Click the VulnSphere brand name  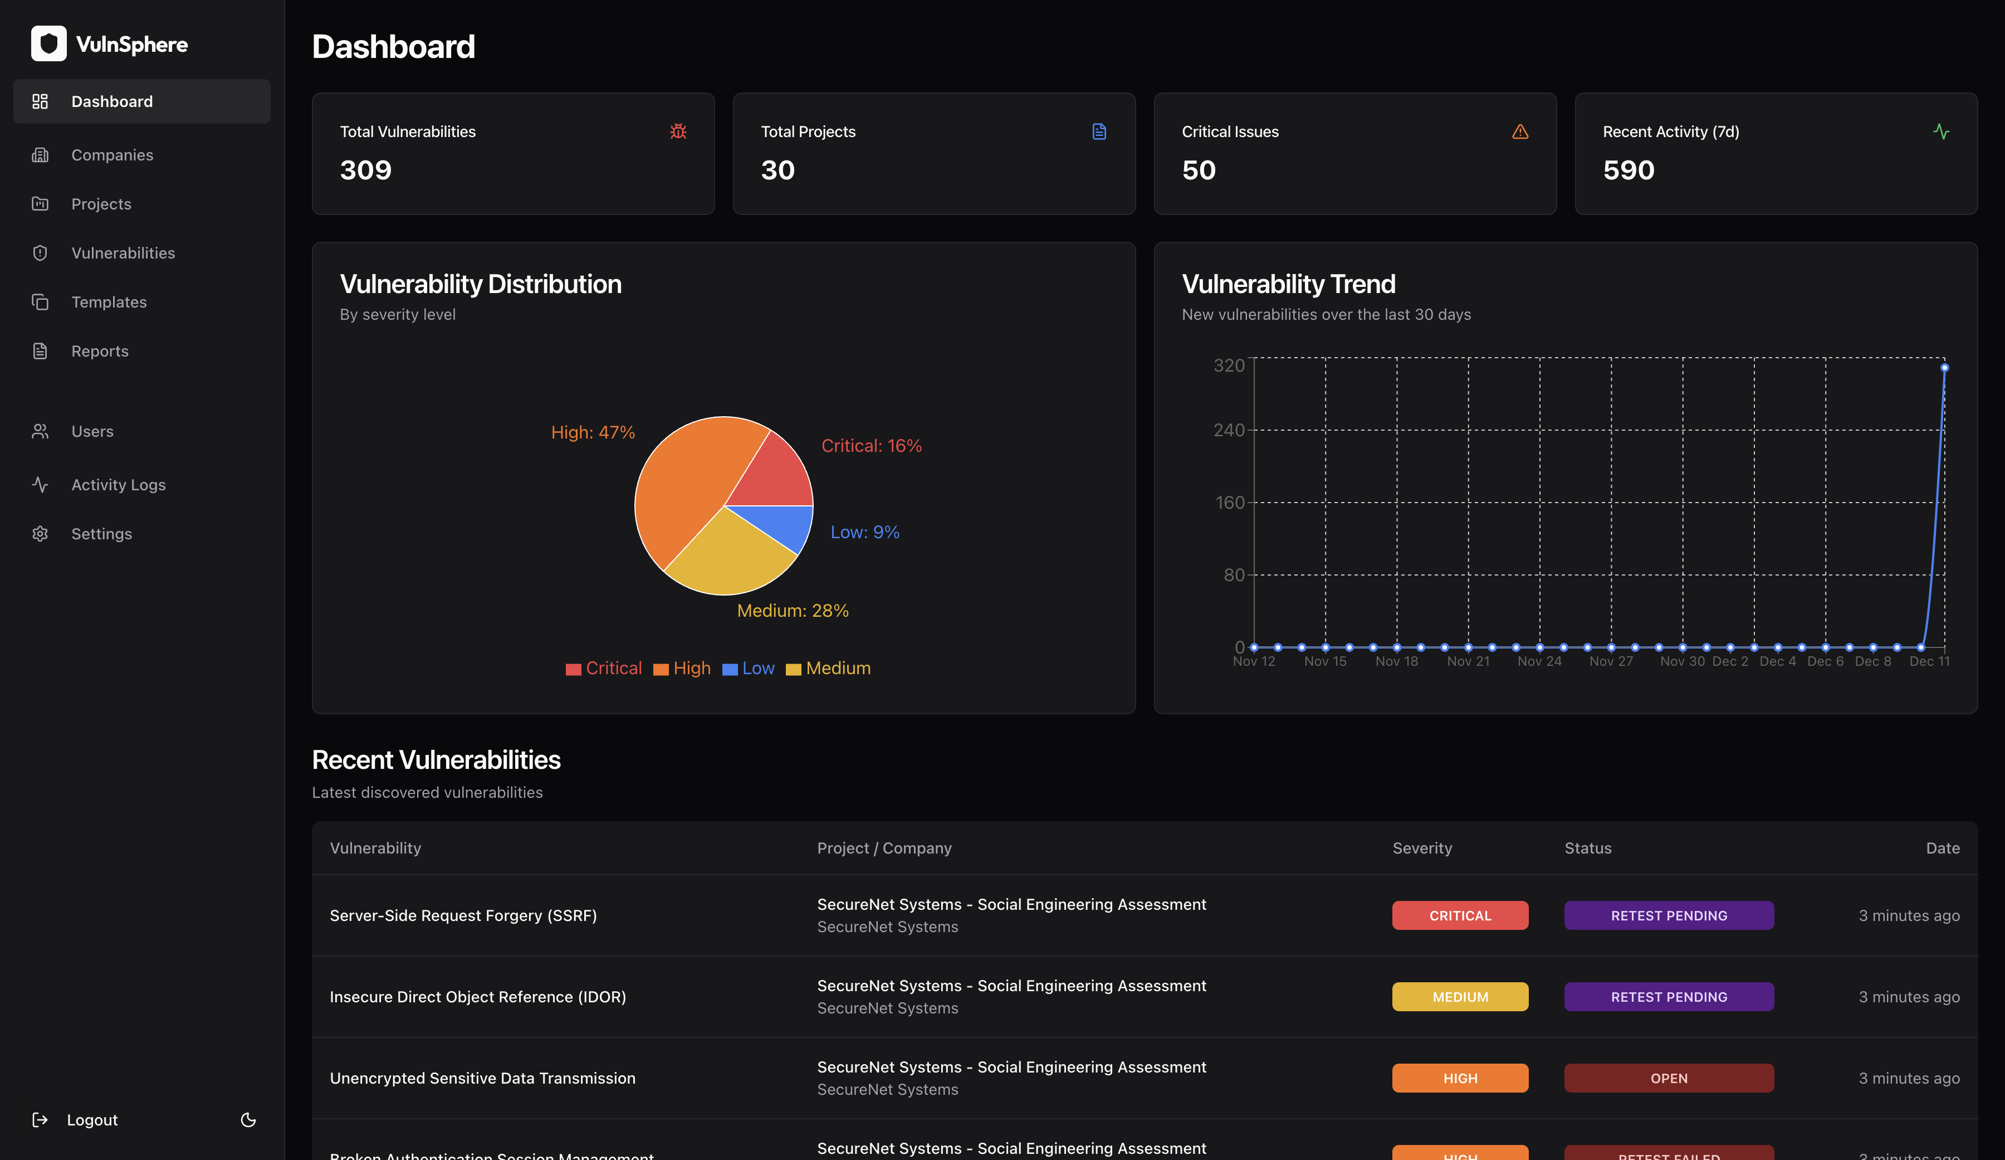point(132,45)
